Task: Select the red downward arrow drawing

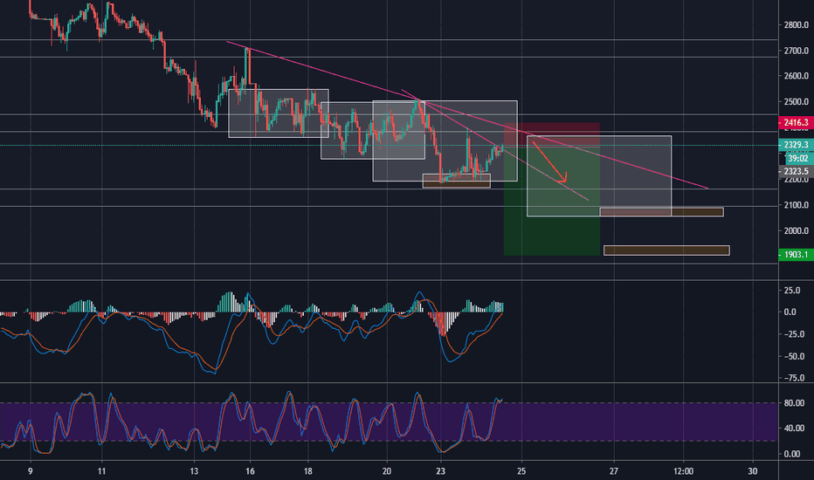Action: tap(549, 162)
